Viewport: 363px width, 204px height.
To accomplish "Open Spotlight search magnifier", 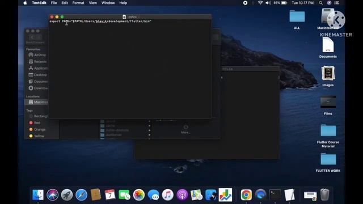I will click(x=320, y=3).
